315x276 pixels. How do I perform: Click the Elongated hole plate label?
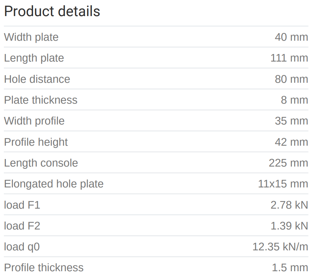[x=54, y=184]
